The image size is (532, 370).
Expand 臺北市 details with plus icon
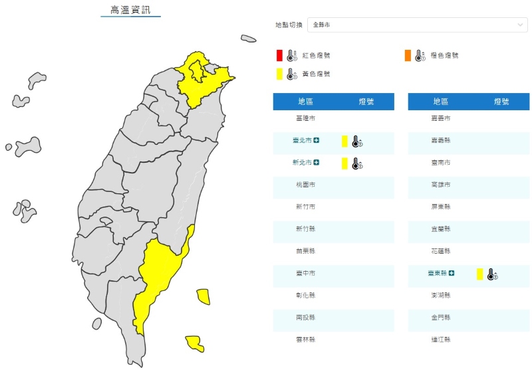coord(317,140)
